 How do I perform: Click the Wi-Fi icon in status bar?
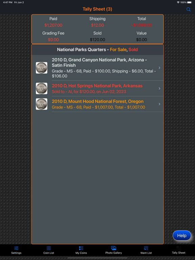[x=178, y=2]
